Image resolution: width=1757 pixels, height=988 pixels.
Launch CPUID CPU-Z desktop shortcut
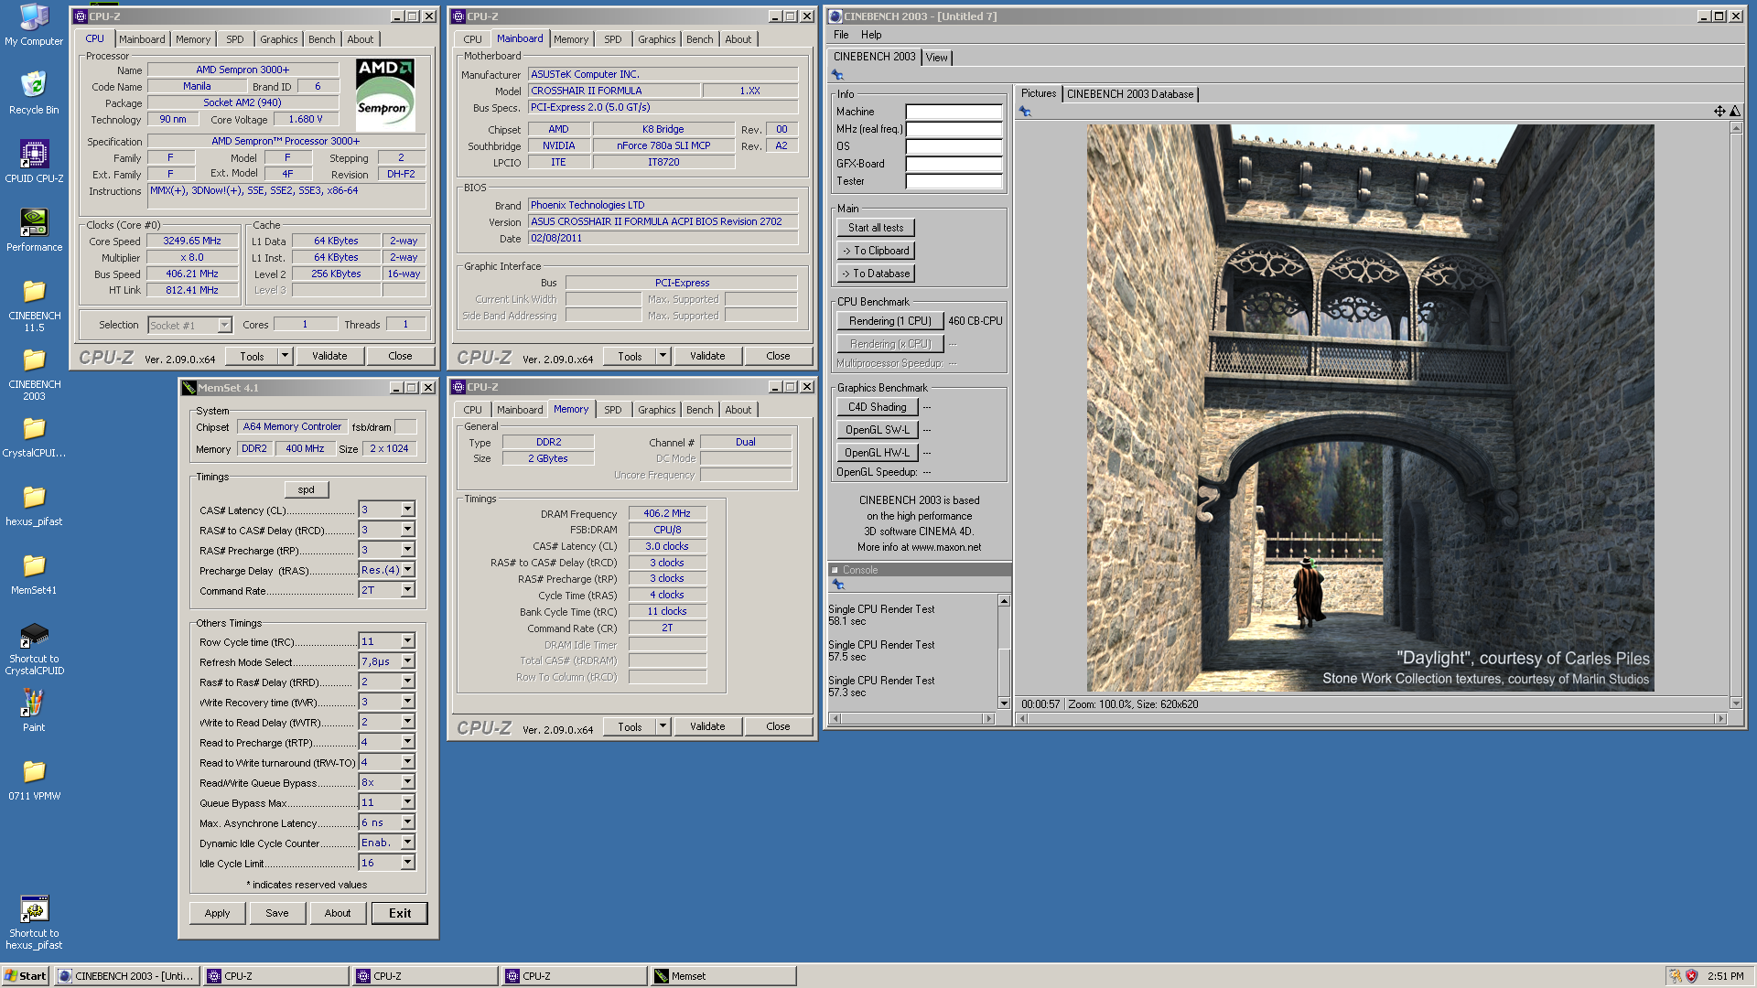click(x=34, y=161)
